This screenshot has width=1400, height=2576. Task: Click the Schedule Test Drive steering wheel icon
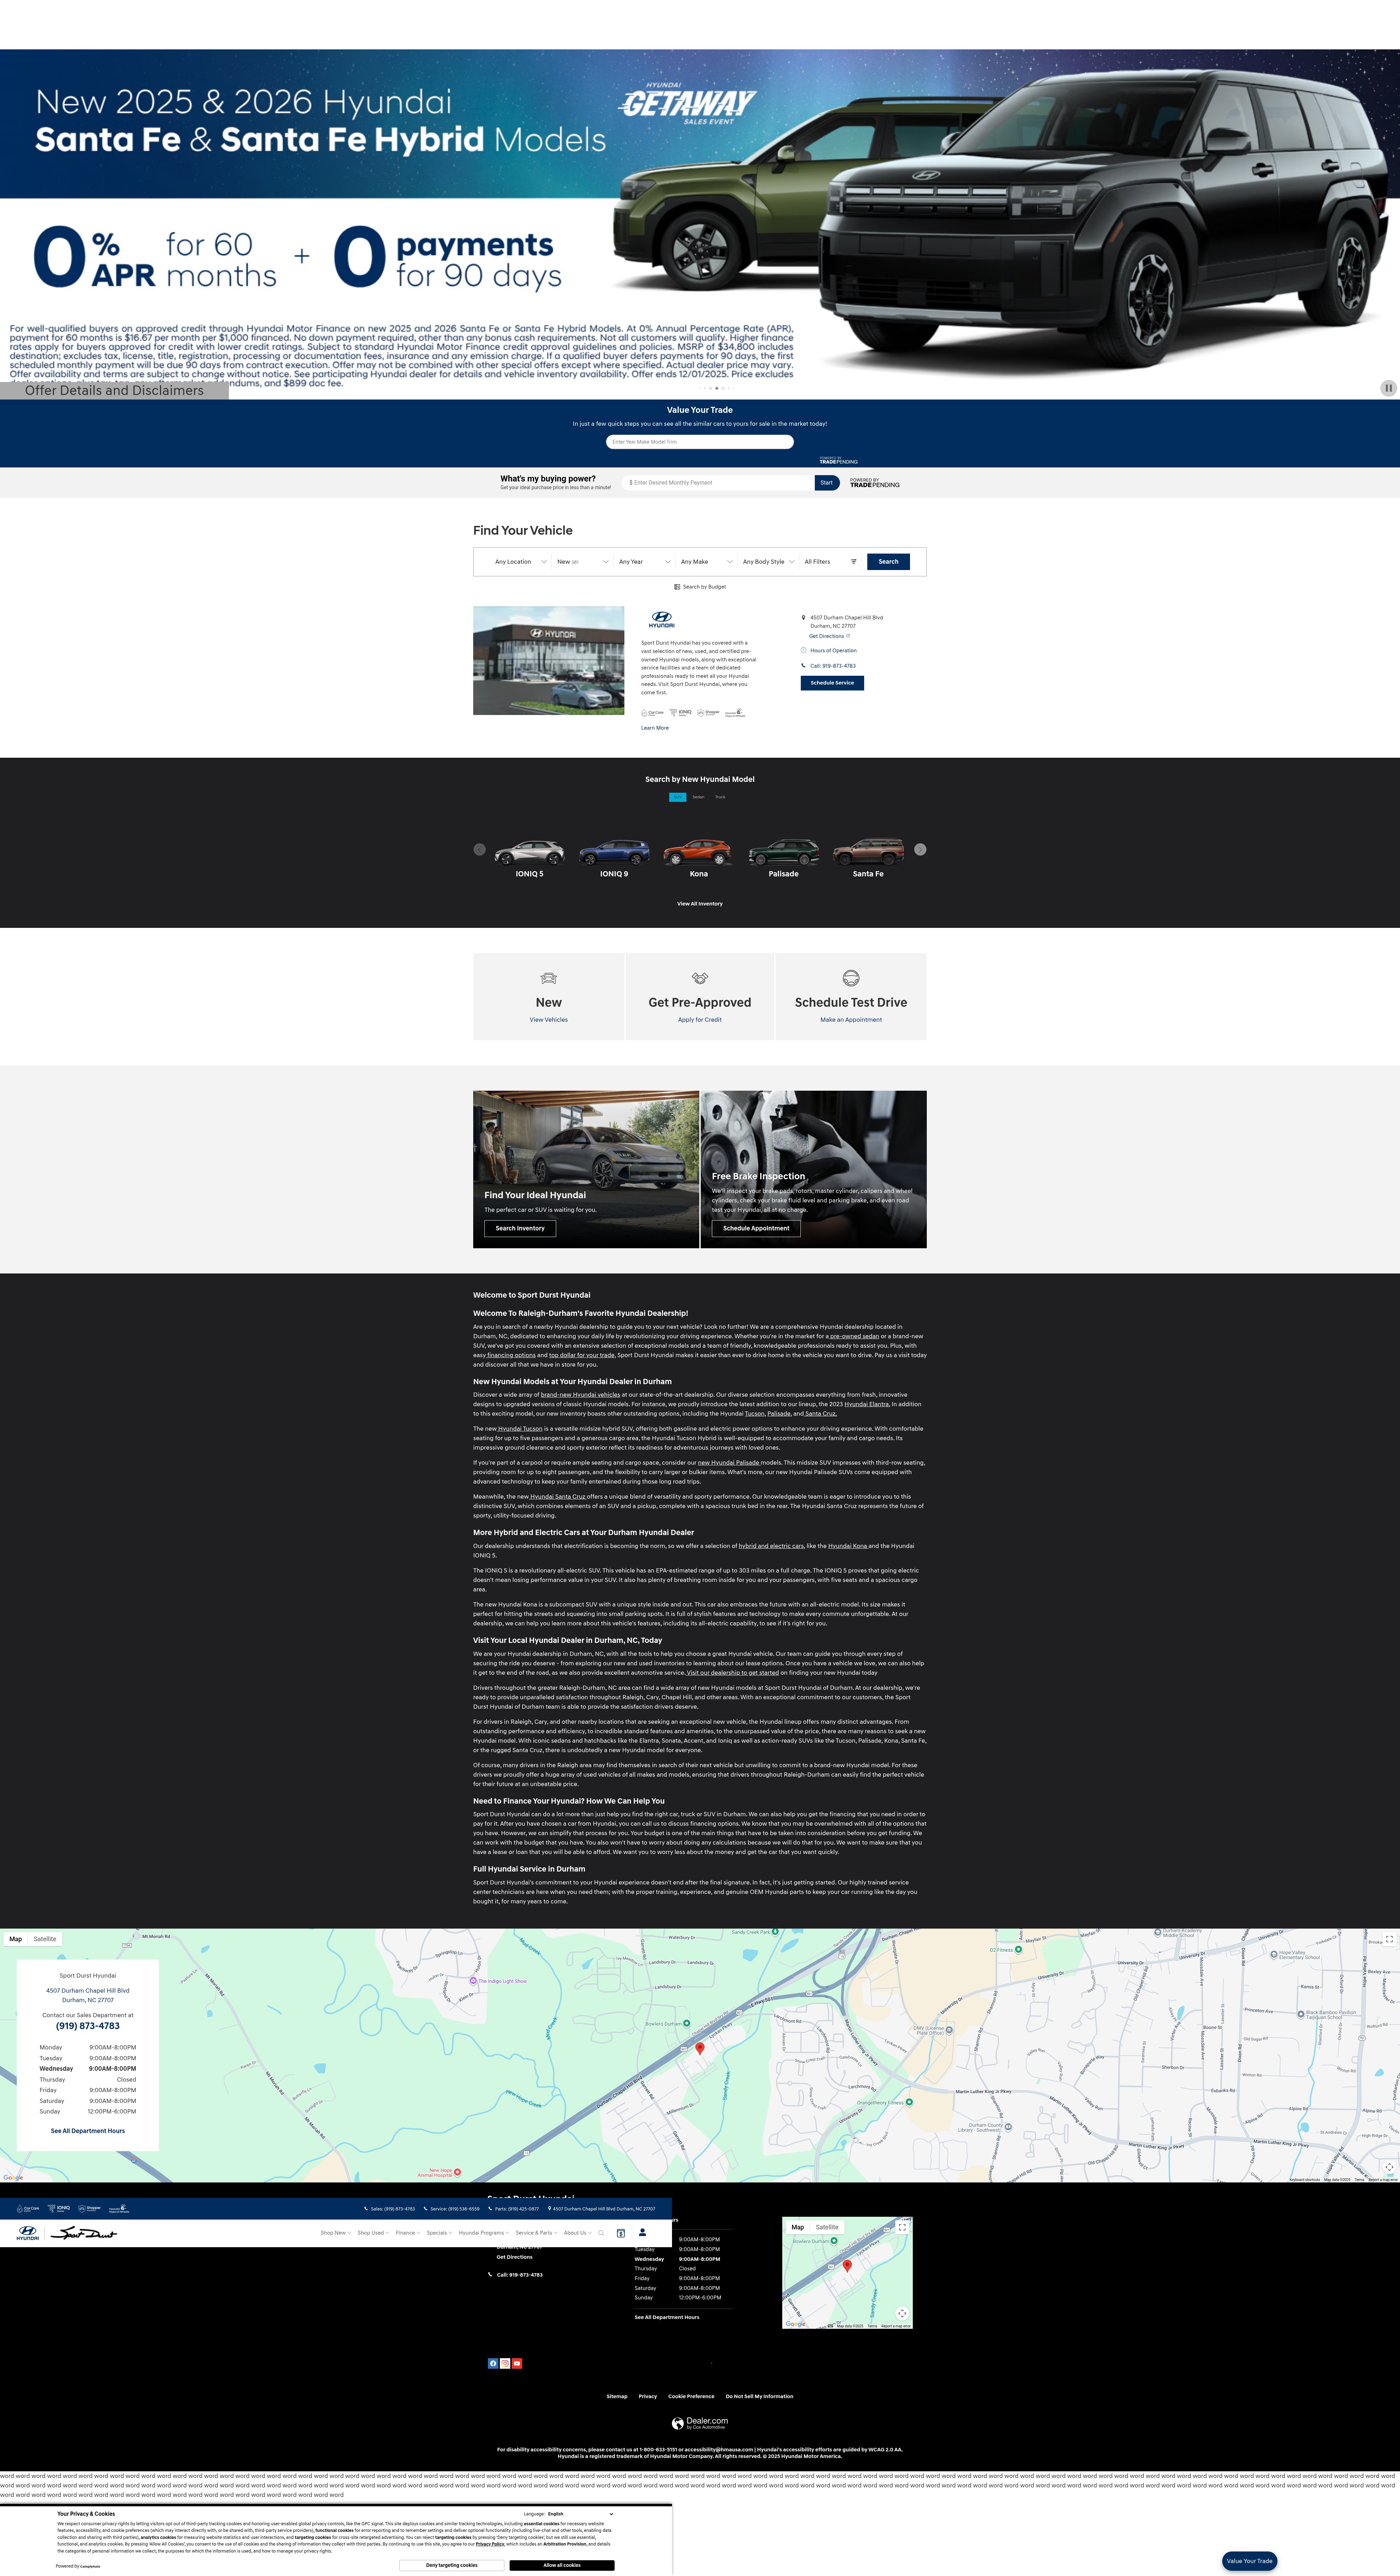coord(852,978)
